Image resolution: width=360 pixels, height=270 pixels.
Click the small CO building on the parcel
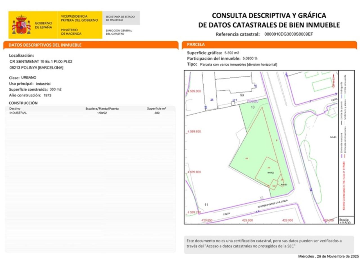pos(274,186)
